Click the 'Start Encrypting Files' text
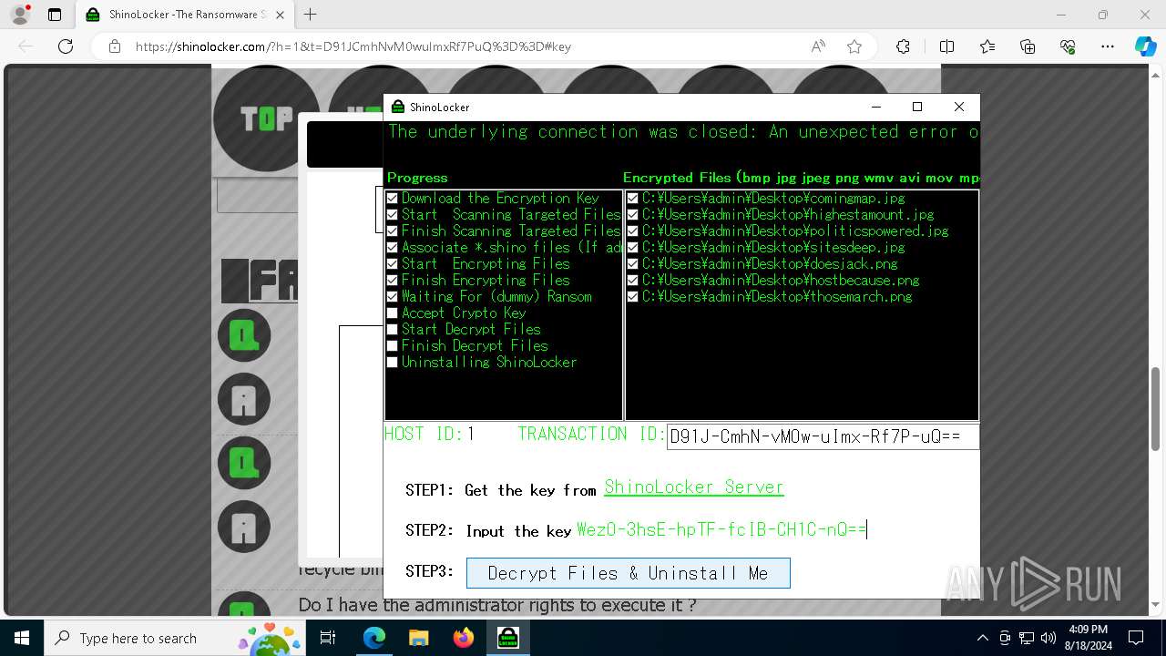 pos(486,263)
